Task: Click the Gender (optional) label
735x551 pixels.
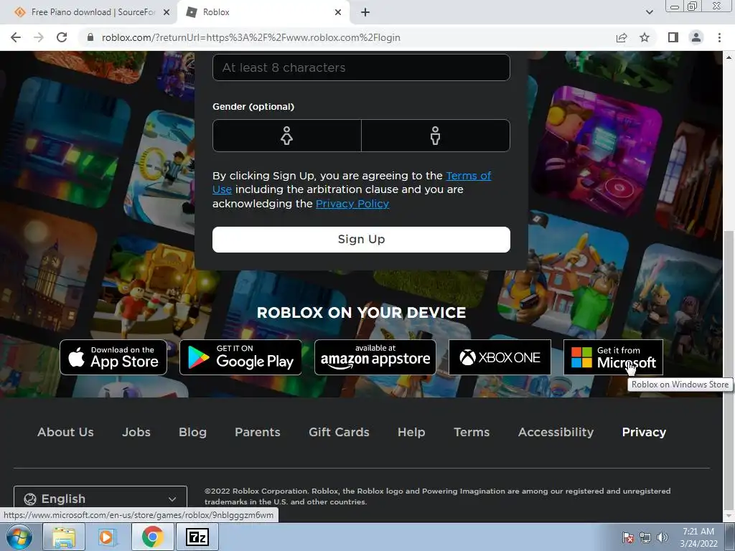Action: 253,107
